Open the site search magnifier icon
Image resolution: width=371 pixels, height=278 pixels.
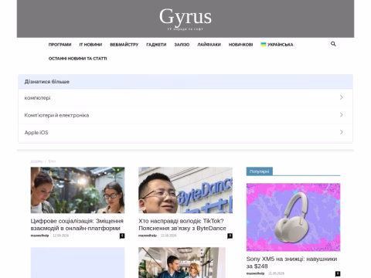[333, 44]
